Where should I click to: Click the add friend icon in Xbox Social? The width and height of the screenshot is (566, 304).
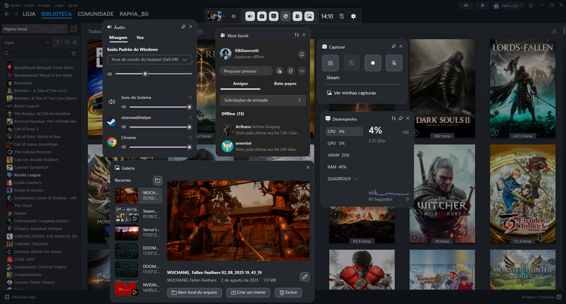(x=279, y=71)
